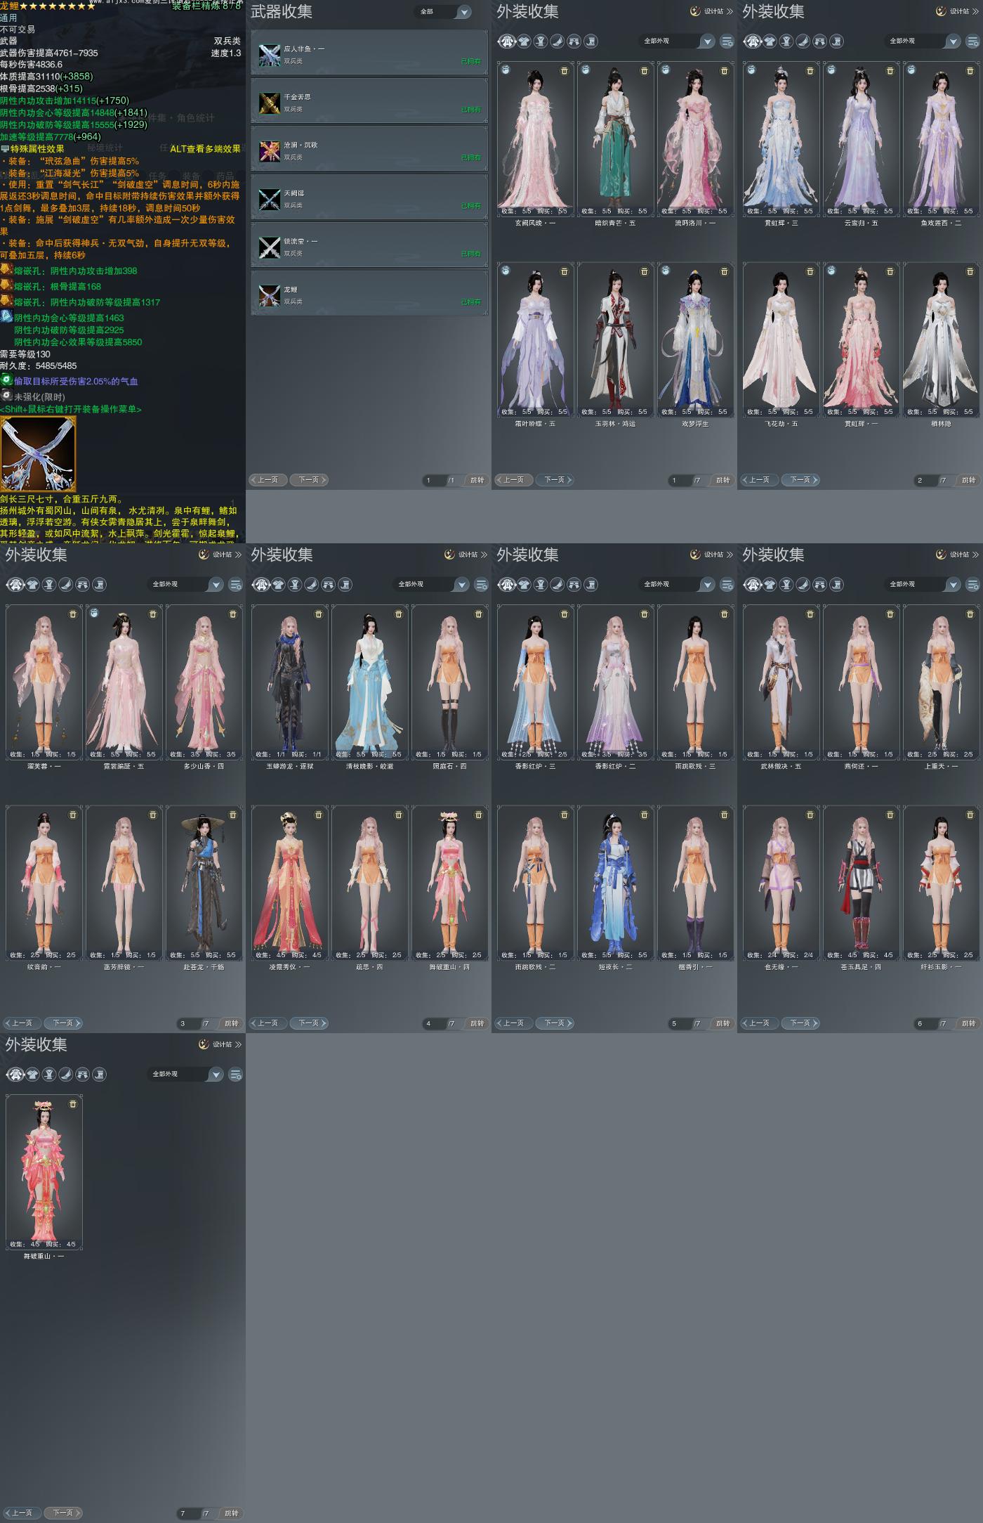Click the trash icon on the 霓裳蹁跹·五 card
Screen dimensions: 983x1523
click(153, 614)
